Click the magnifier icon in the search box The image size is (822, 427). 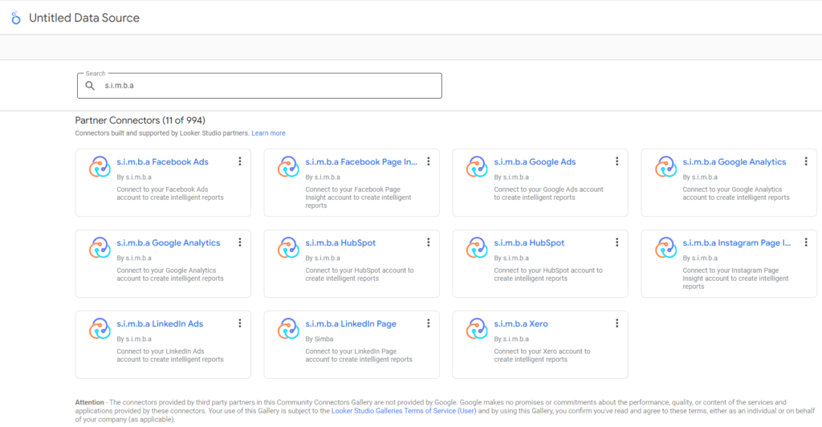[x=91, y=85]
